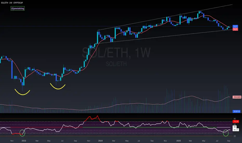Click the Mar label just after 2025
Screen dimensions: 242x143
tap(190, 141)
